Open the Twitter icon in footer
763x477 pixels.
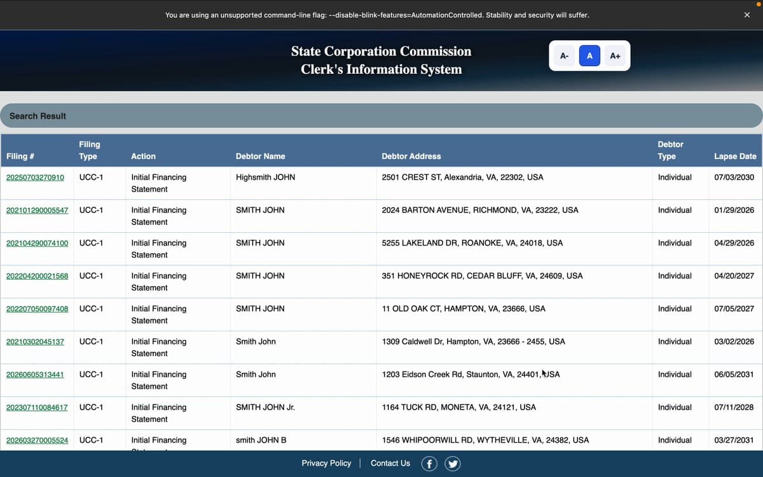453,464
